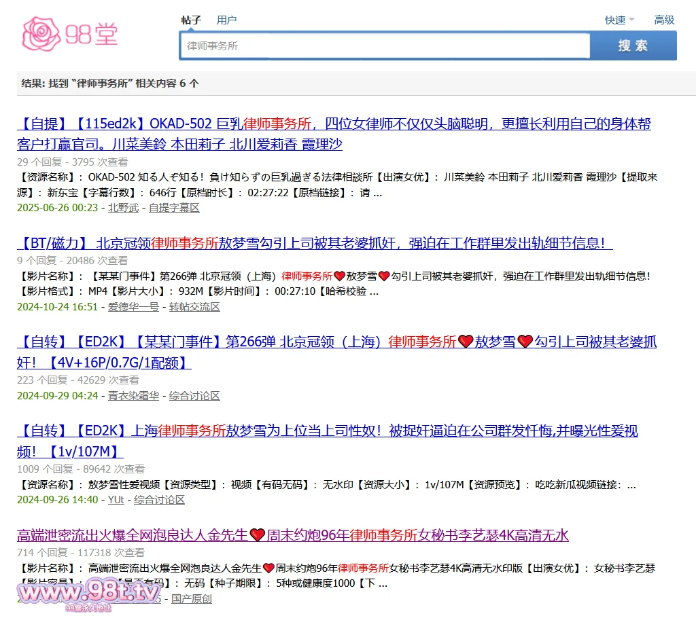Open author YUt's profile link

[x=116, y=500]
